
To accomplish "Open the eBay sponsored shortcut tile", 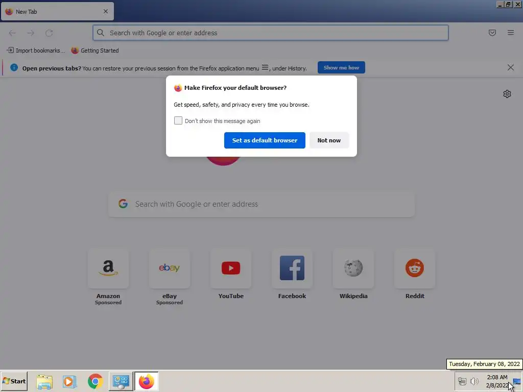I will [170, 268].
